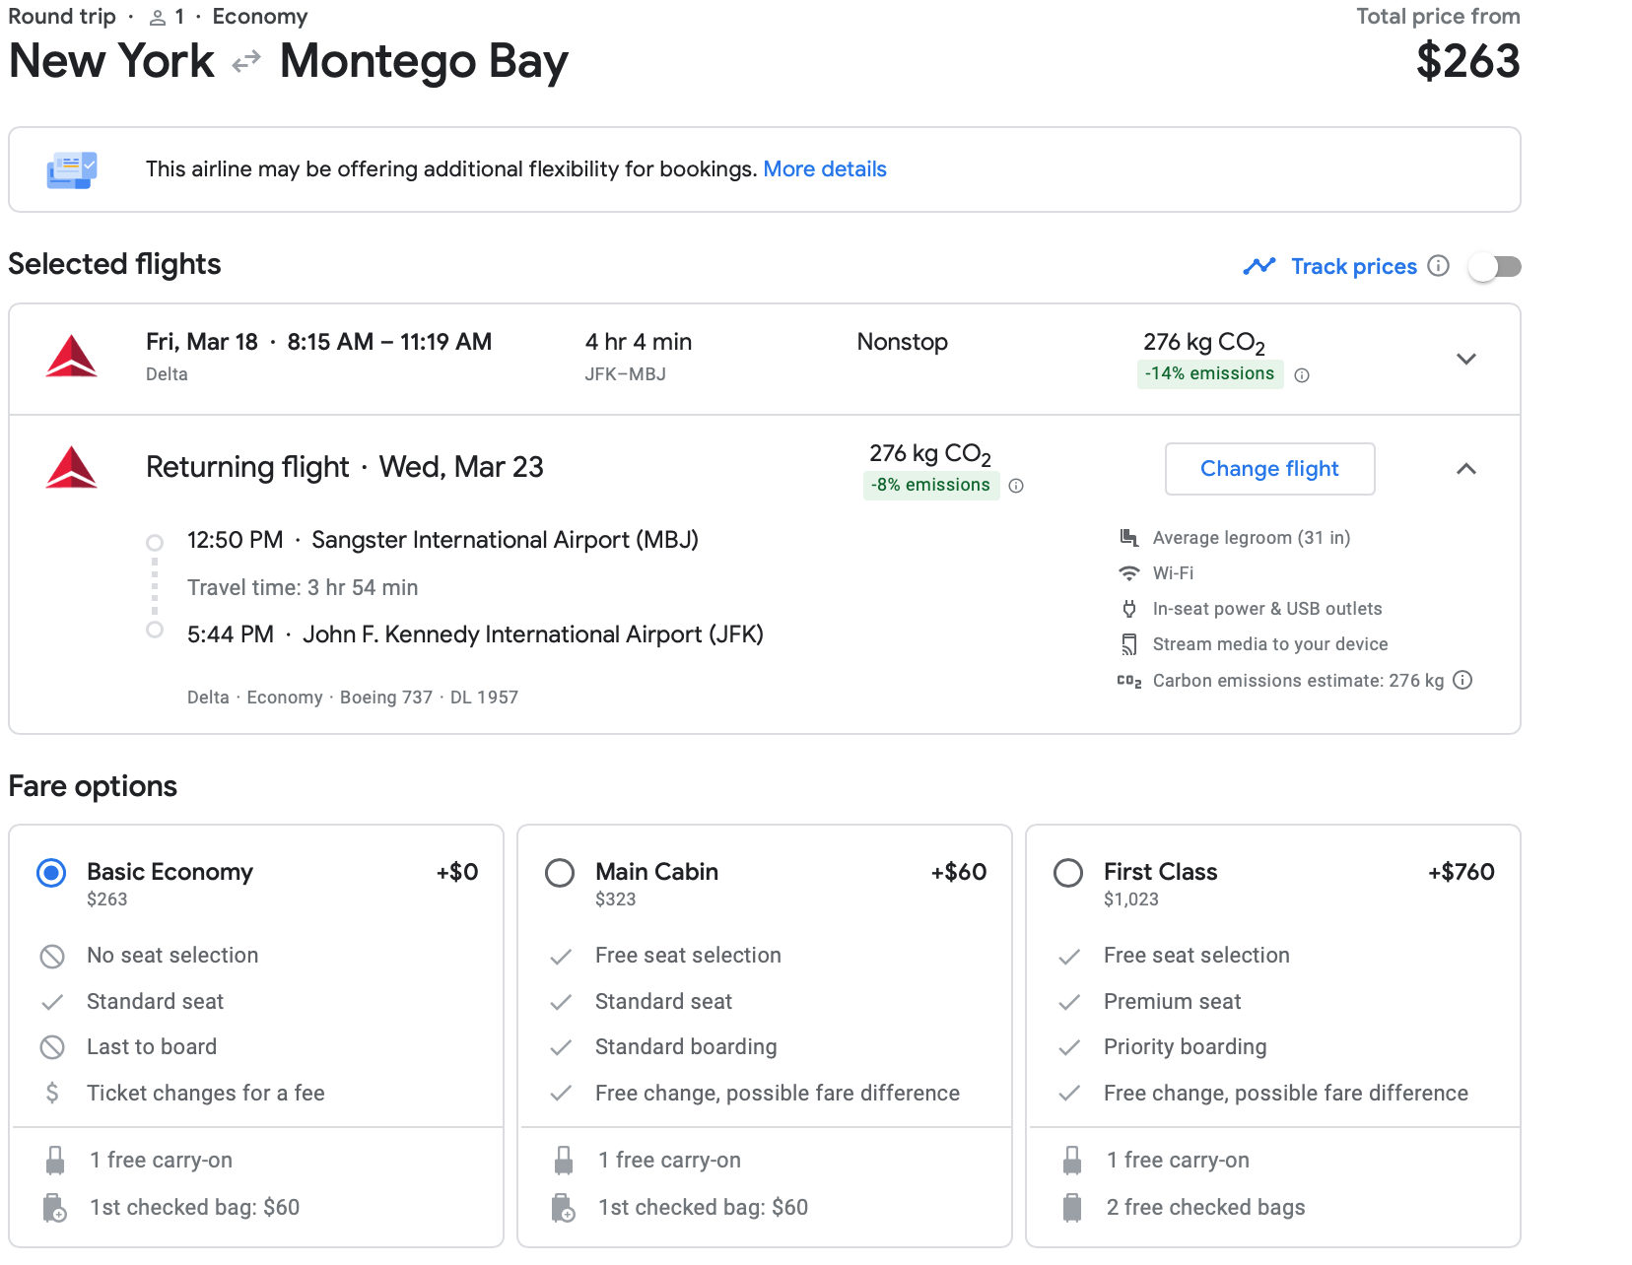This screenshot has width=1632, height=1265.
Task: Click the total price $263
Action: 1468,61
